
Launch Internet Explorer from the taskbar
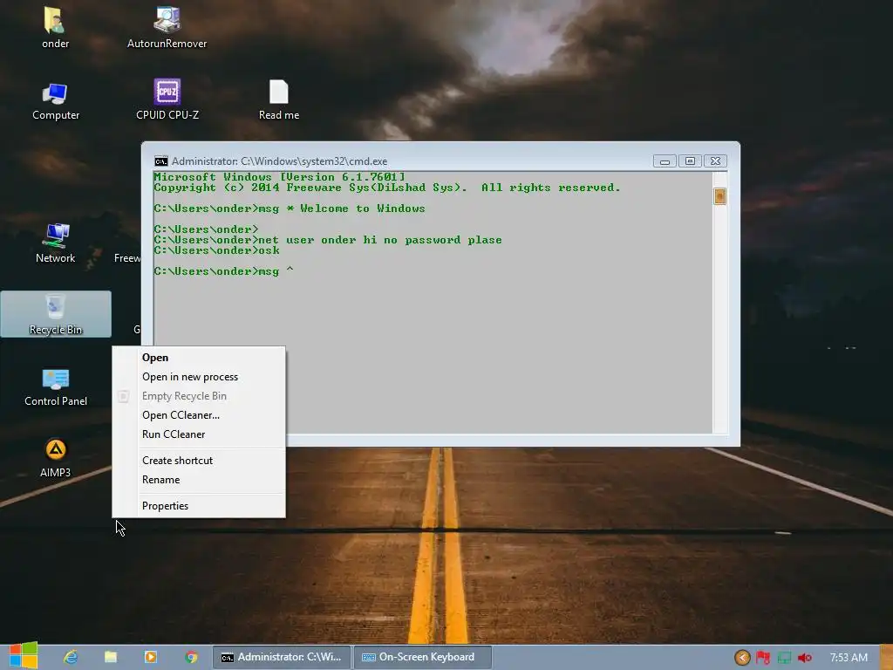point(71,657)
